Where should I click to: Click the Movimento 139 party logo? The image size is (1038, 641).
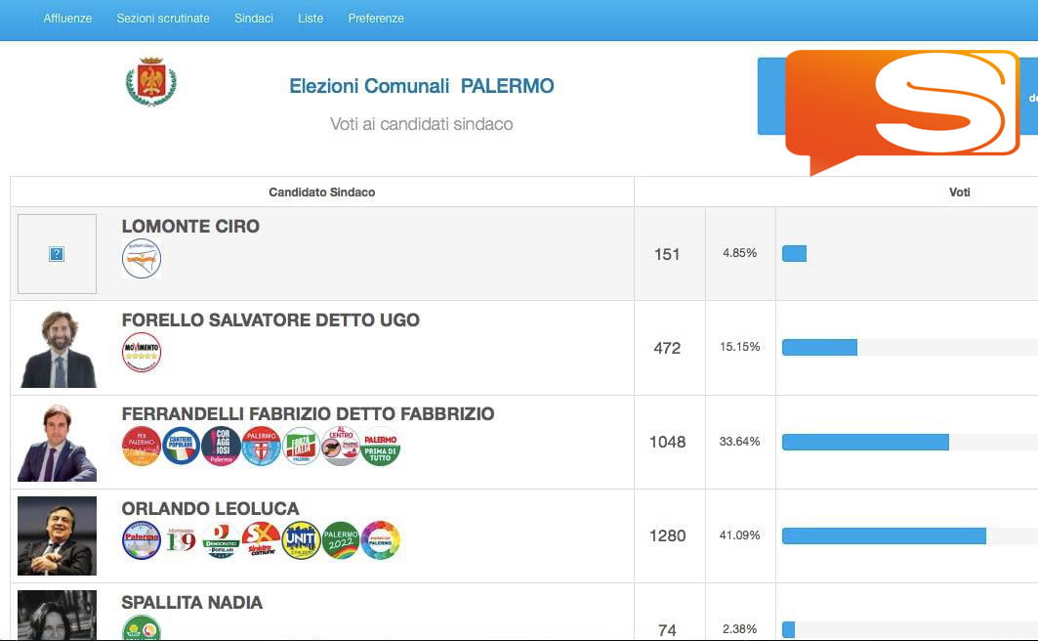pyautogui.click(x=182, y=540)
